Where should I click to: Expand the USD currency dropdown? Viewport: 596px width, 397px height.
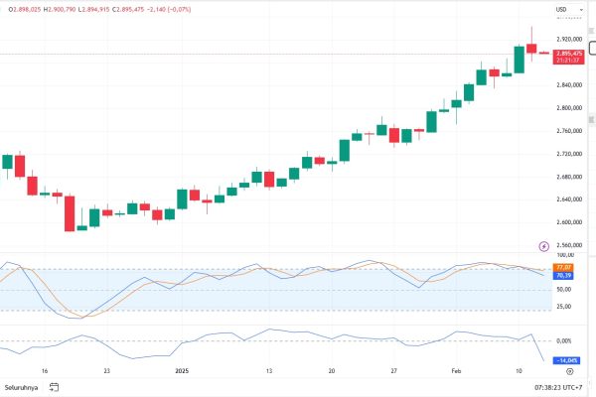[x=562, y=9]
